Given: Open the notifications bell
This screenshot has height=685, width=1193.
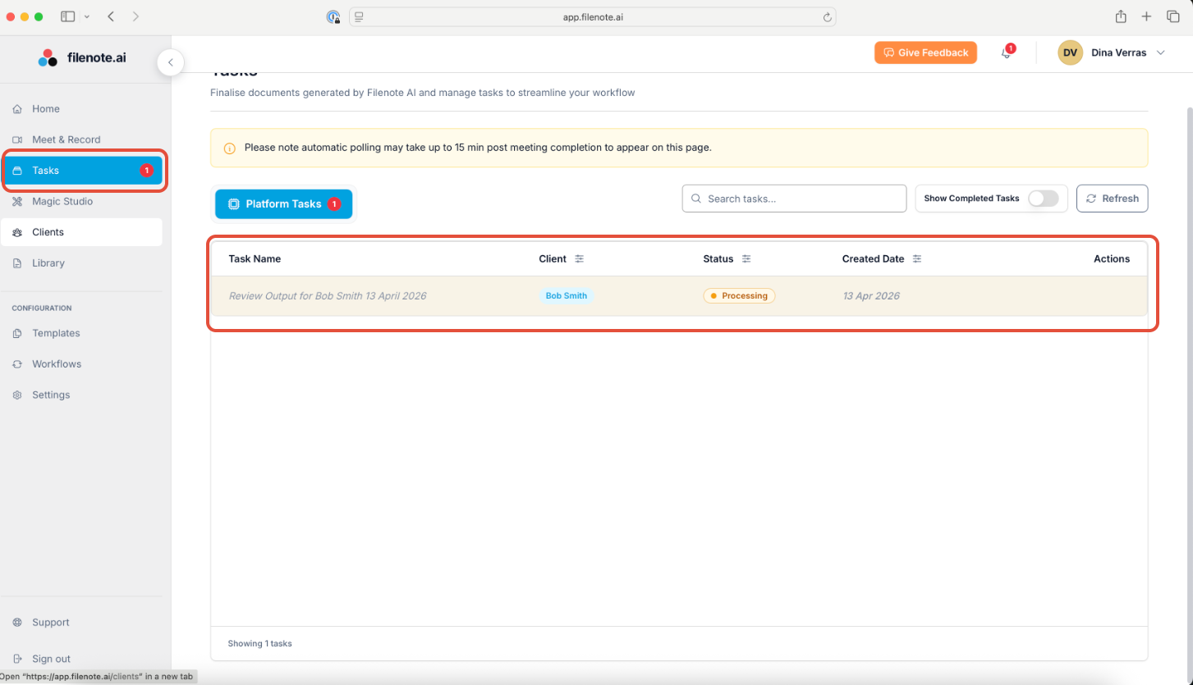Looking at the screenshot, I should [x=1006, y=53].
